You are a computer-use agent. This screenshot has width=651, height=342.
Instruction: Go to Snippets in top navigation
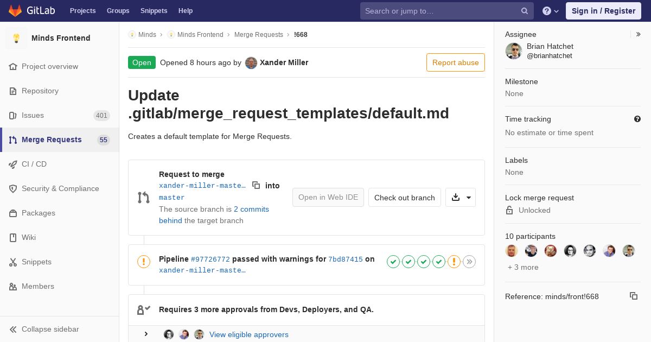click(154, 11)
